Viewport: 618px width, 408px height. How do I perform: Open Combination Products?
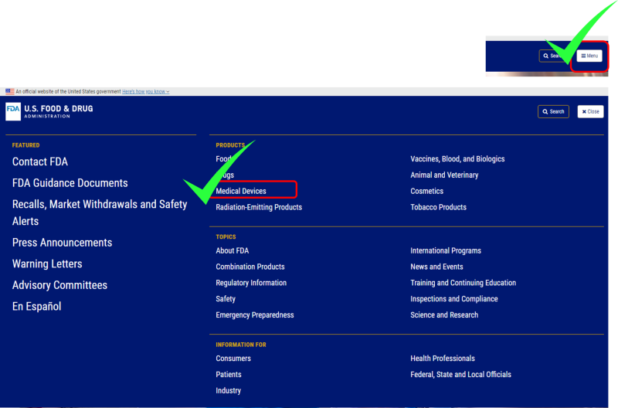(250, 267)
